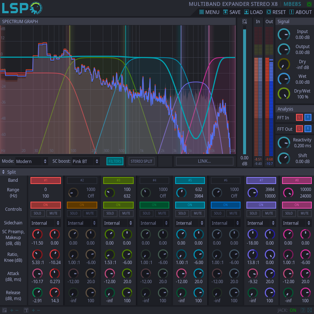Click LOAD to import a preset
Viewport: 314px width, 314px height.
pos(253,12)
